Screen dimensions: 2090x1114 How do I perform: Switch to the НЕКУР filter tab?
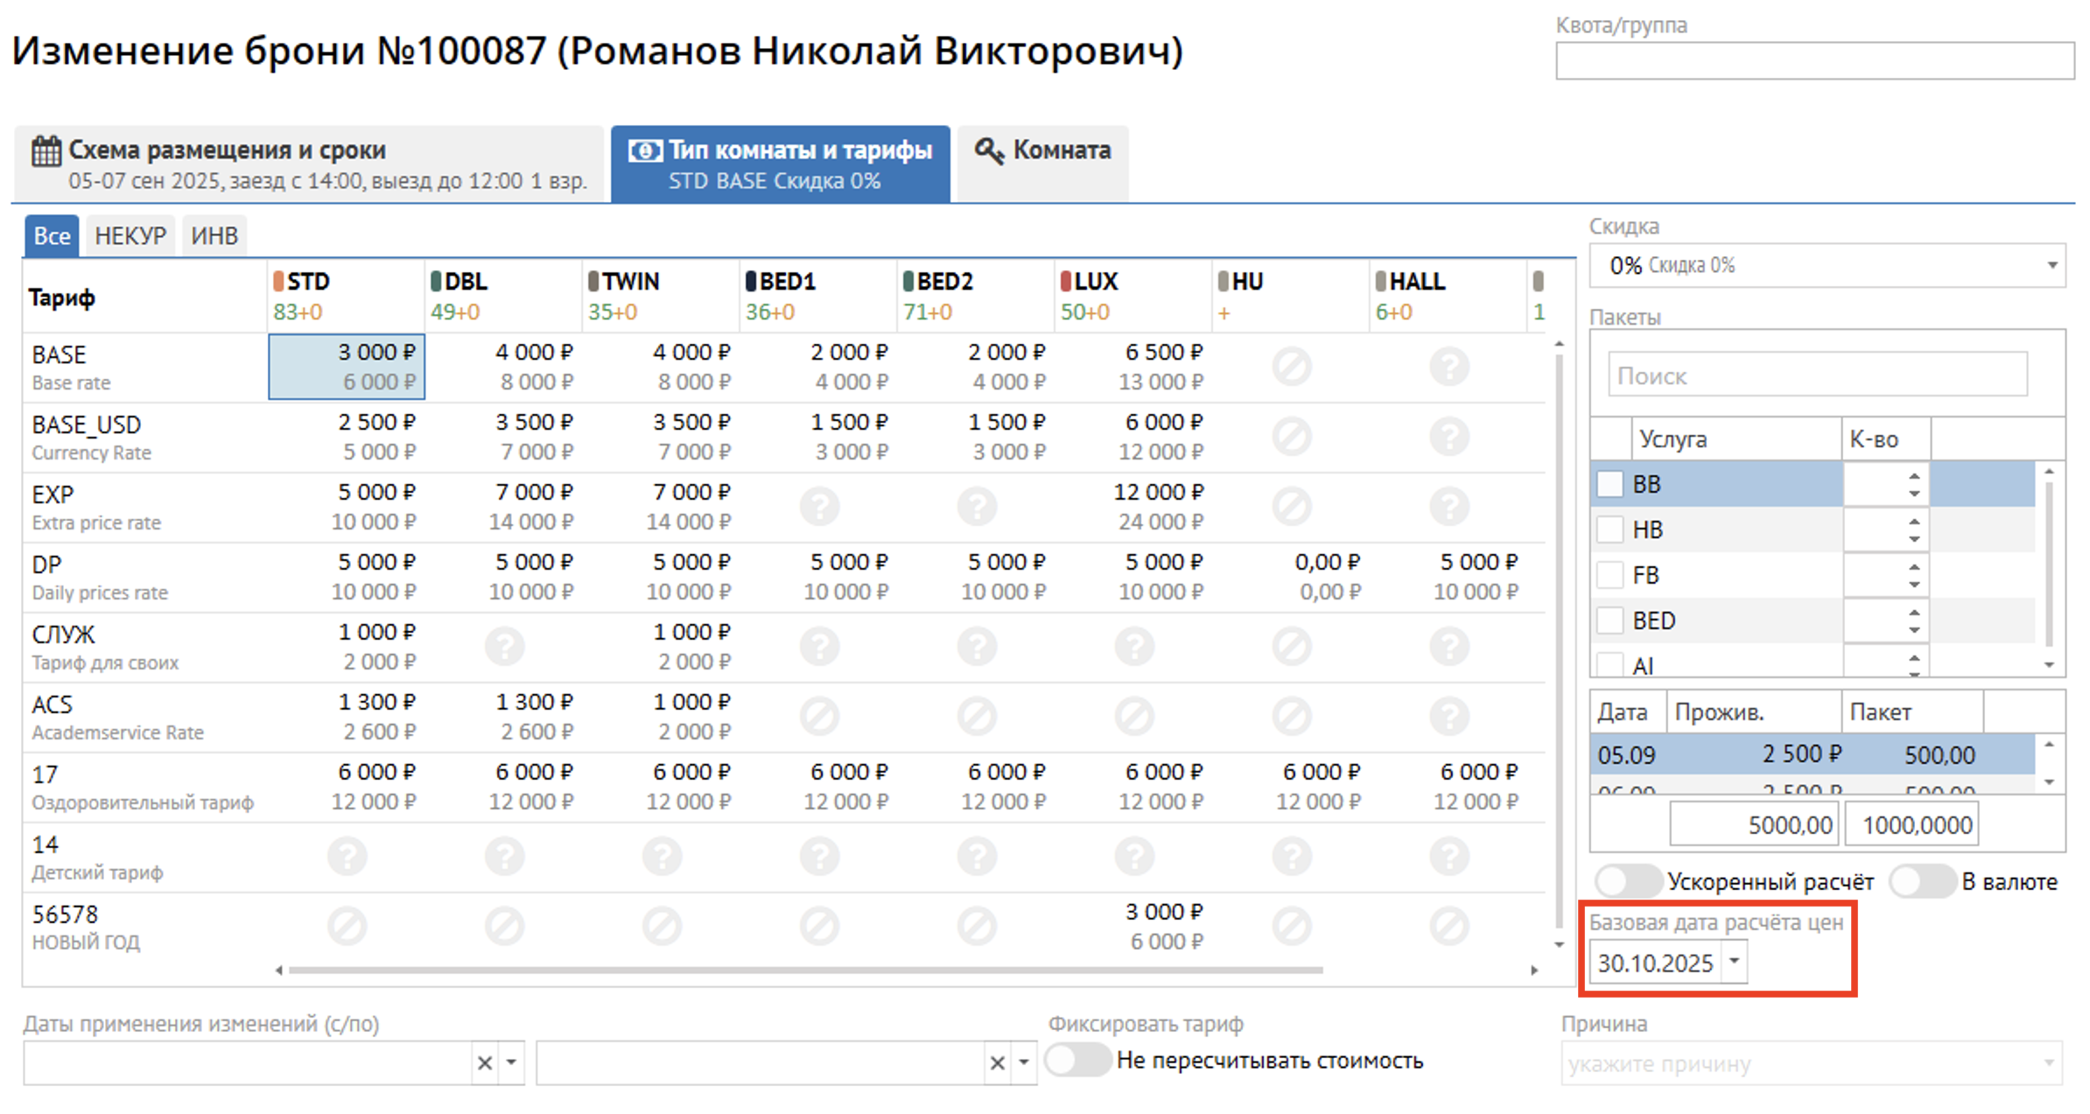pos(130,236)
